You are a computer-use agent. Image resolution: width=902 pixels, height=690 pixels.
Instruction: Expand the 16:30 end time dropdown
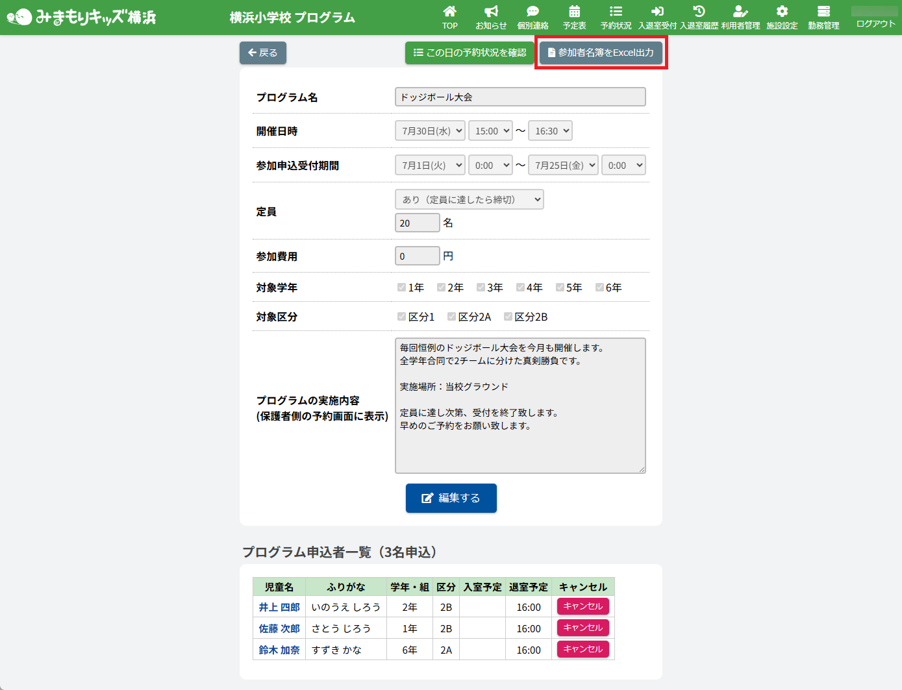click(x=550, y=131)
